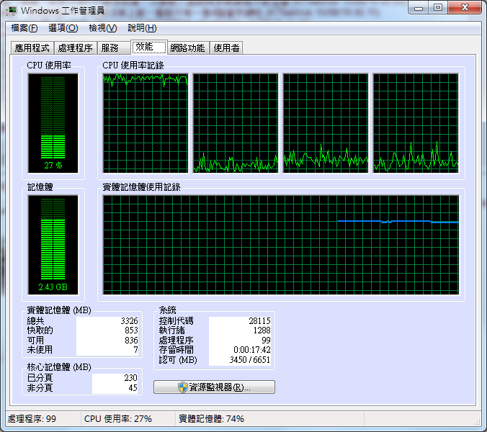Switch to the 處理程序 tab

(76, 48)
